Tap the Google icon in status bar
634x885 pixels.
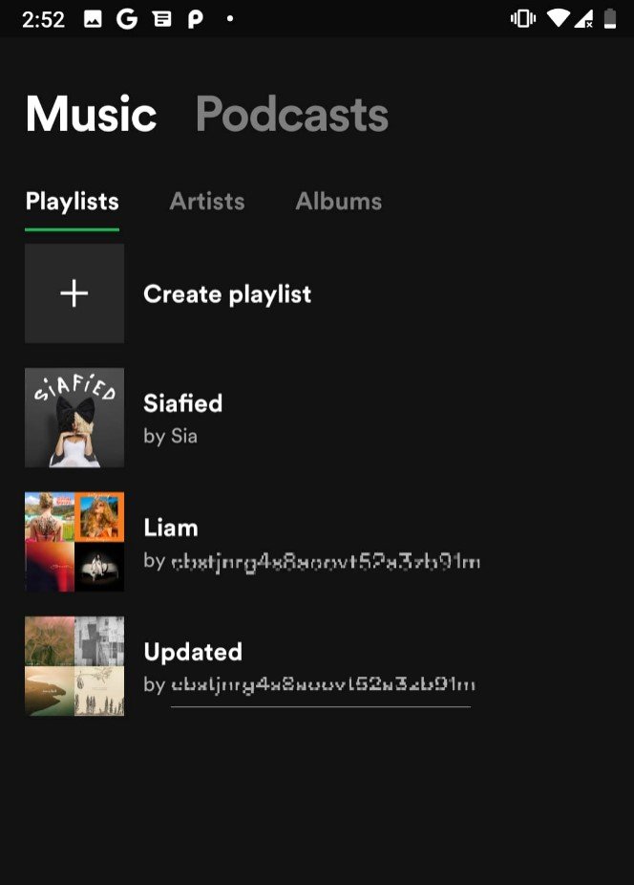(127, 19)
